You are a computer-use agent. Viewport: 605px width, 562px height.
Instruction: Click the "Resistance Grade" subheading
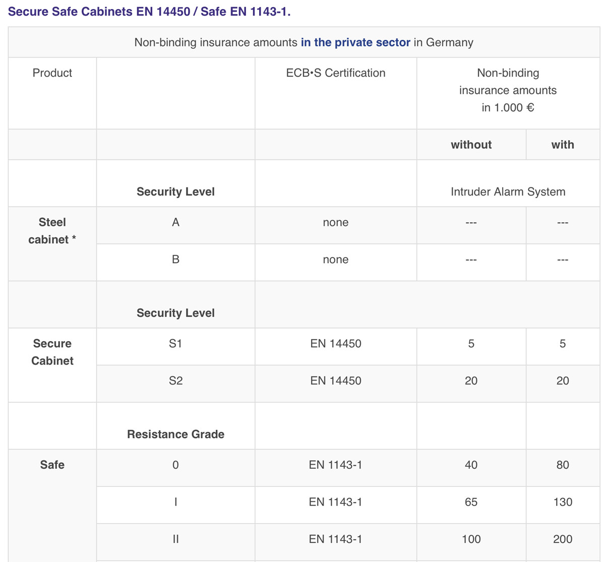pos(175,434)
